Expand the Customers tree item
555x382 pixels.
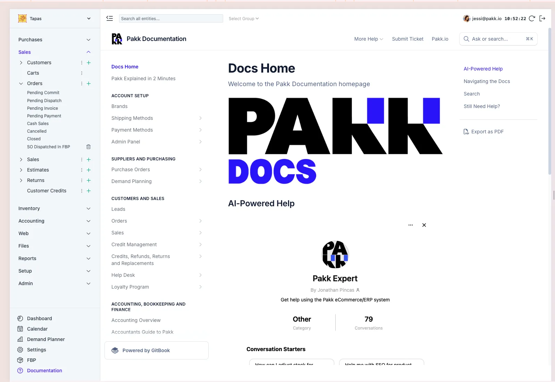pos(21,63)
